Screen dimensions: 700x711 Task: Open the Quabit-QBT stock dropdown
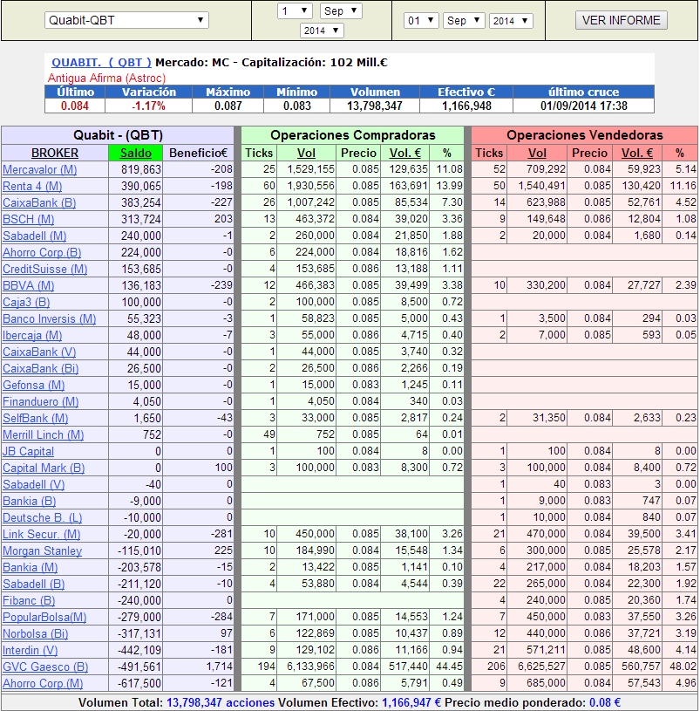click(126, 20)
